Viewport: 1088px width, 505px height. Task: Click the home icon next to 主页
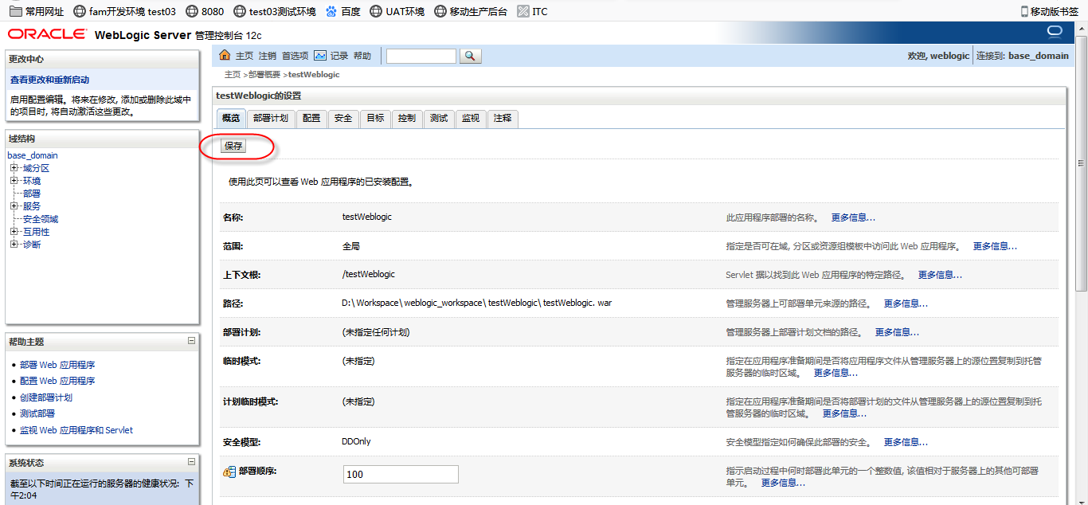(x=225, y=55)
